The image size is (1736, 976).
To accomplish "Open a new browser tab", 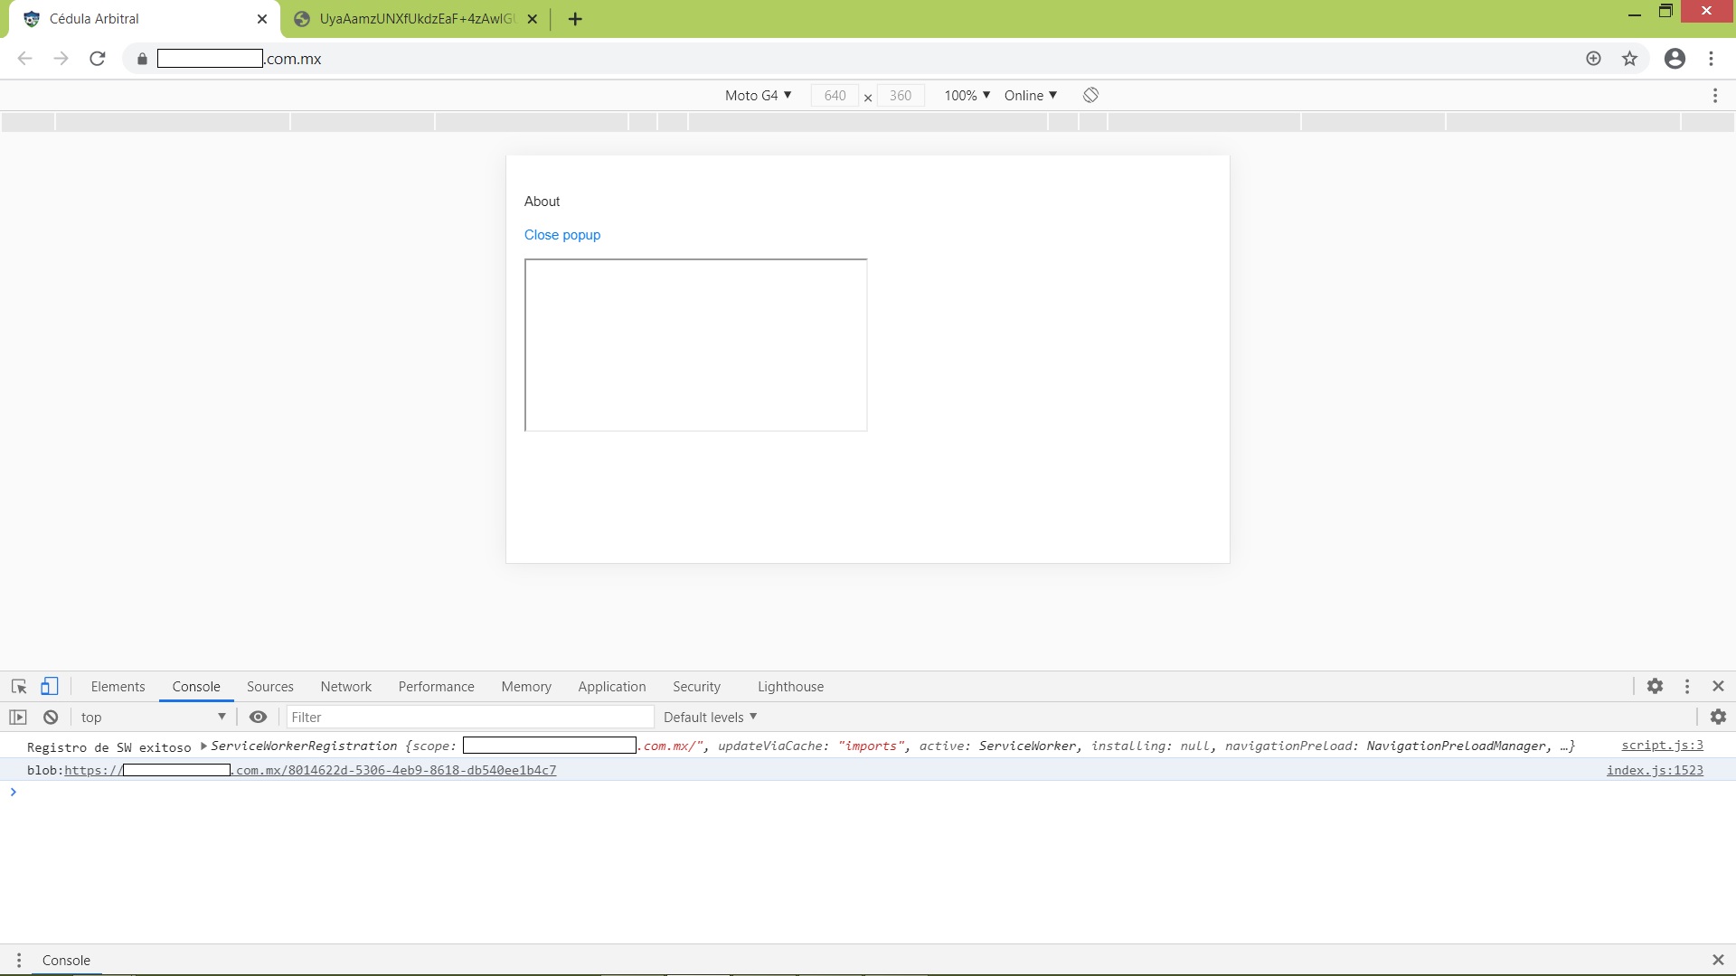I will coord(575,19).
